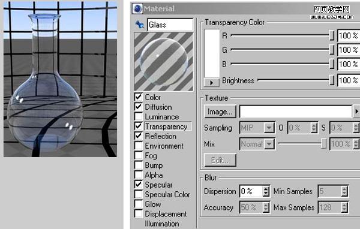The width and height of the screenshot is (360, 229).
Task: Click the B value percent field
Action: tap(348, 64)
